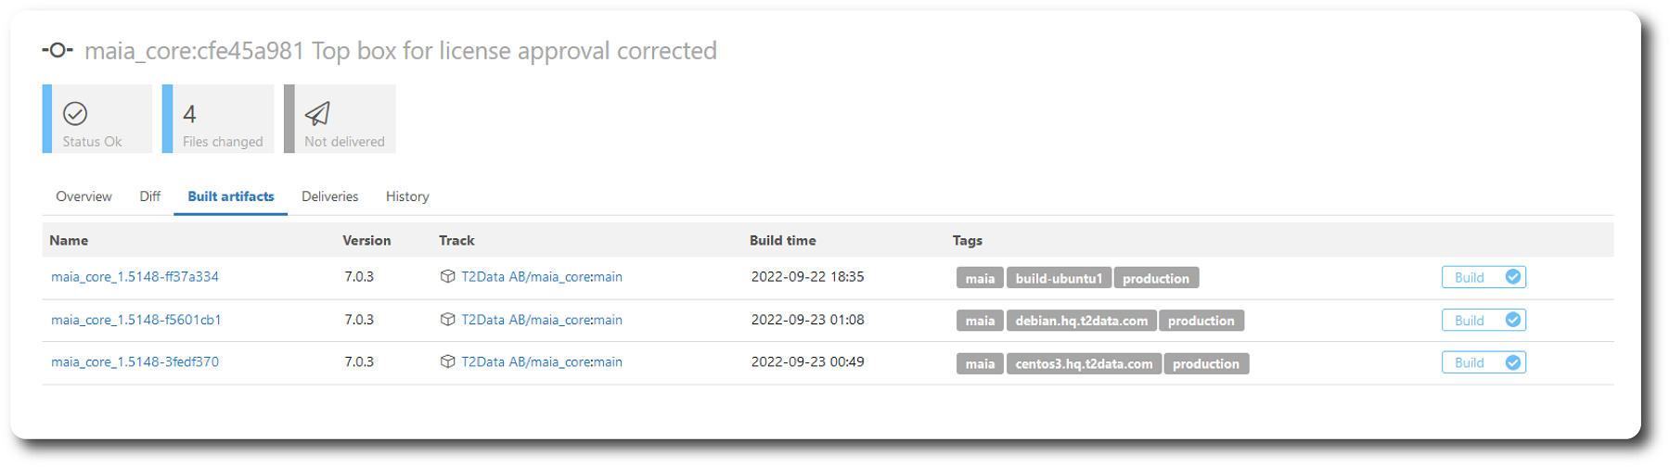Image resolution: width=1670 pixels, height=468 pixels.
Task: Click the build-ubuntu1 tag
Action: click(1059, 278)
